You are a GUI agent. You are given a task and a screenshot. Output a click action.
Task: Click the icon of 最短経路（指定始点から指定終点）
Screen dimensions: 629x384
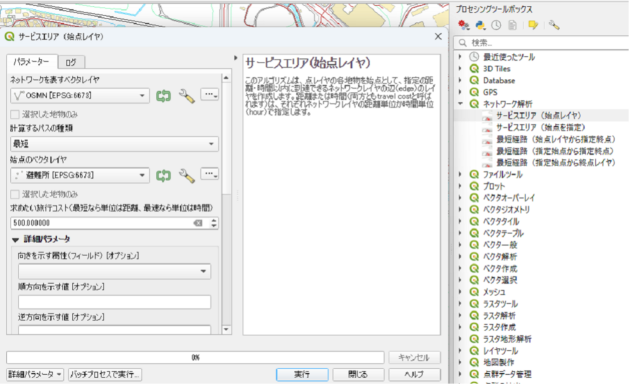(x=487, y=151)
